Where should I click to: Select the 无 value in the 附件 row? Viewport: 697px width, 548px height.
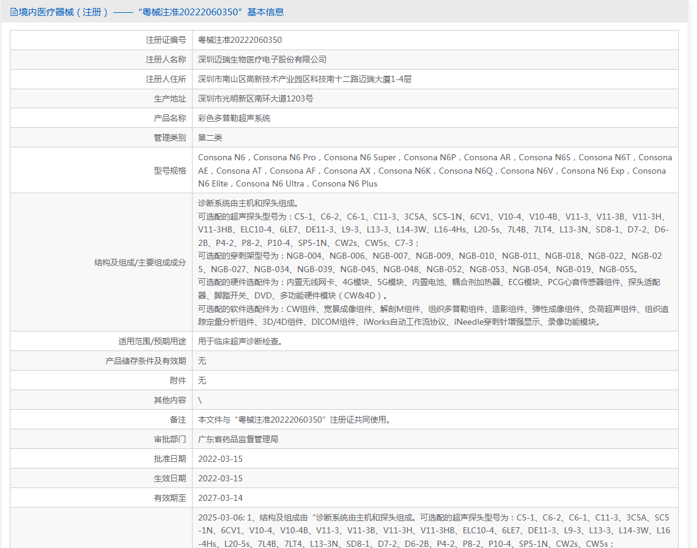(202, 381)
